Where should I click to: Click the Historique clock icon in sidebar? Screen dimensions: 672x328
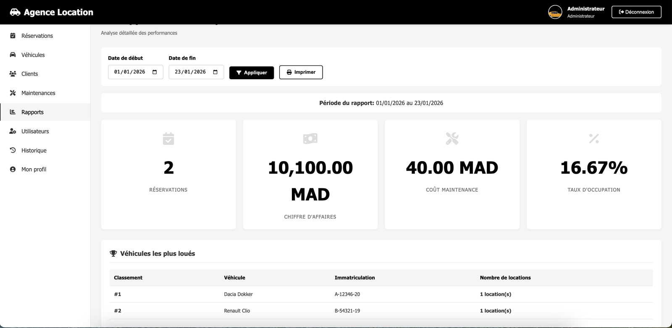13,150
